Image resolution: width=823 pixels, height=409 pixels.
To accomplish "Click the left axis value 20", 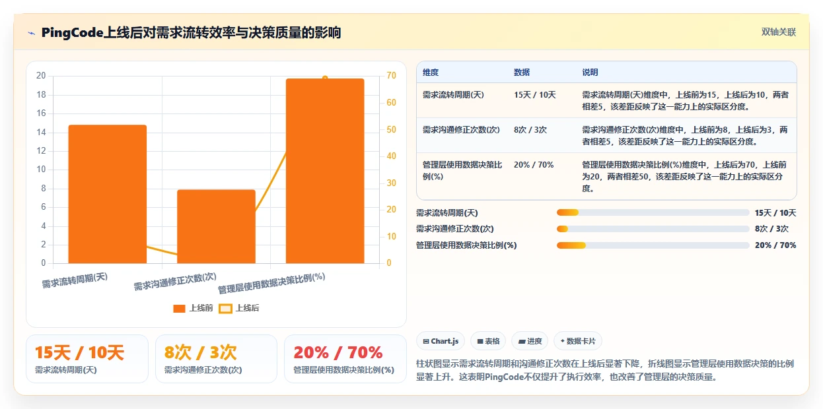I will [x=41, y=76].
